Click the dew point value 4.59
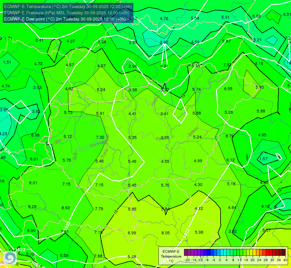291x268 pixels. pos(195,42)
